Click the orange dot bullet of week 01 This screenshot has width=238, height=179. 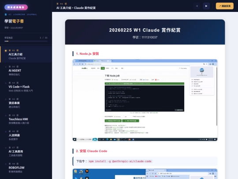6,50
